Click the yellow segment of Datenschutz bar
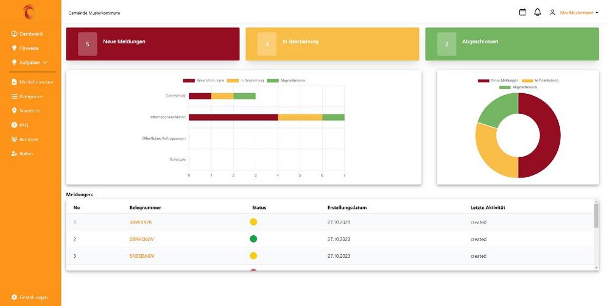The height and width of the screenshot is (306, 609). 222,96
